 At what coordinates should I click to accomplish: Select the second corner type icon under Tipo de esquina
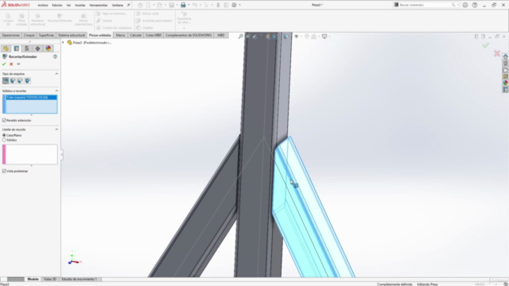[x=13, y=81]
